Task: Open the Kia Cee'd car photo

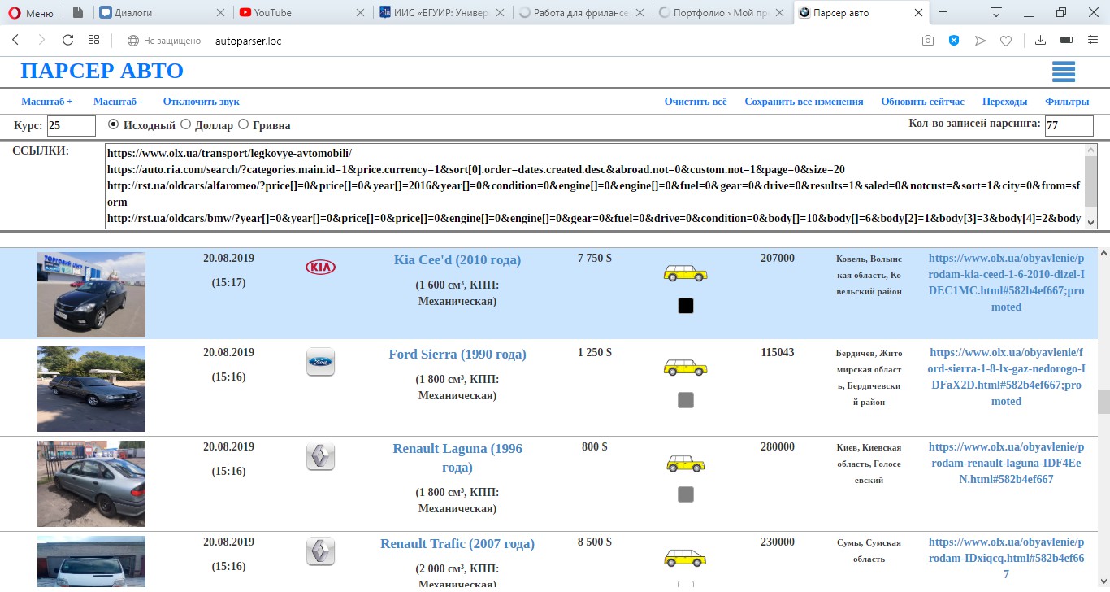Action: (91, 294)
